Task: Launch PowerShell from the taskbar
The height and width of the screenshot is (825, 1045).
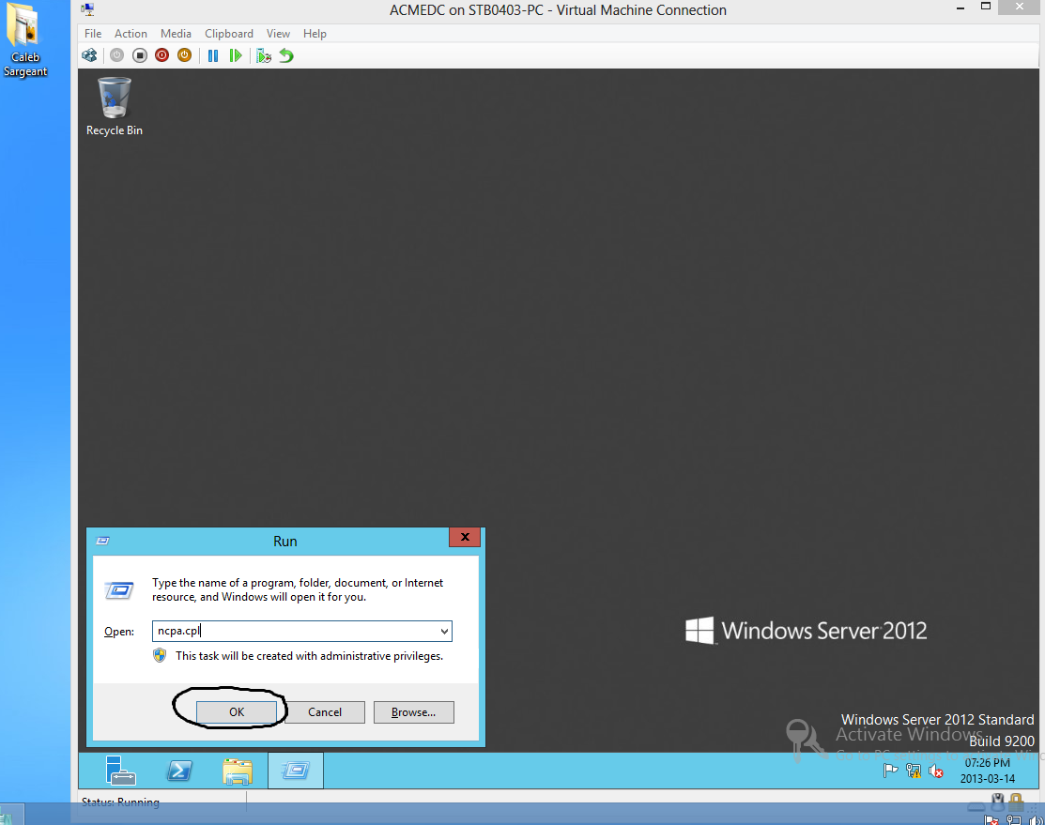Action: (178, 771)
